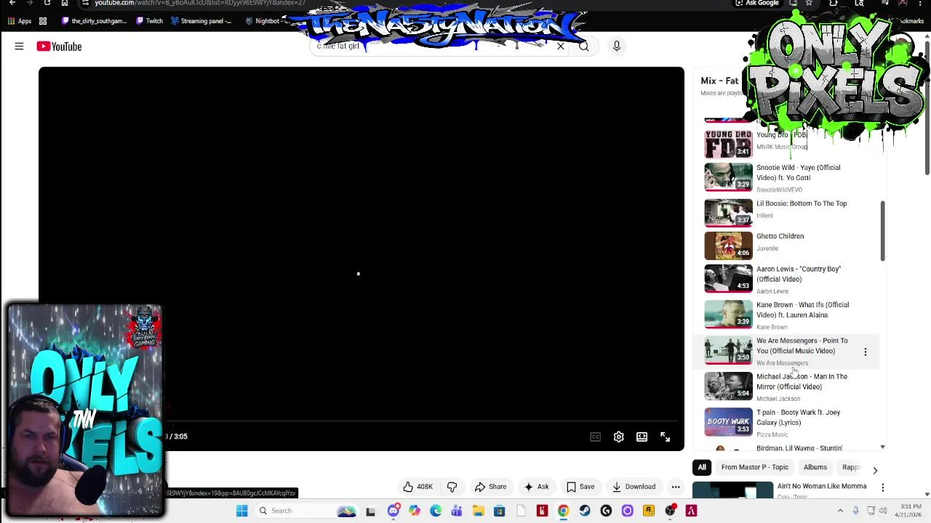Open the Windows Start menu

click(242, 511)
